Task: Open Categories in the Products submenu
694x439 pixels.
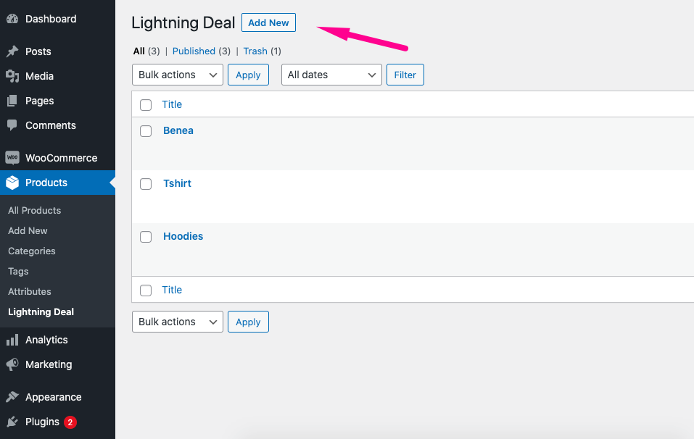Action: click(x=32, y=251)
